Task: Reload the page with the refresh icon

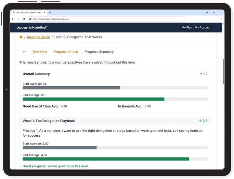Action: (24, 19)
